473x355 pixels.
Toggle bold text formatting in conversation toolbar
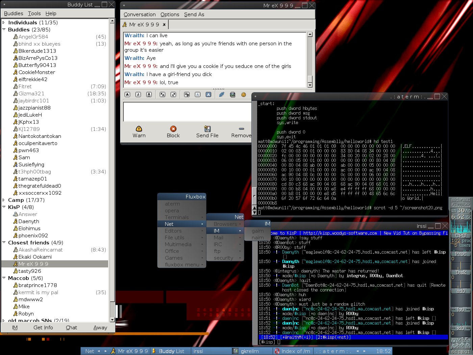127,95
